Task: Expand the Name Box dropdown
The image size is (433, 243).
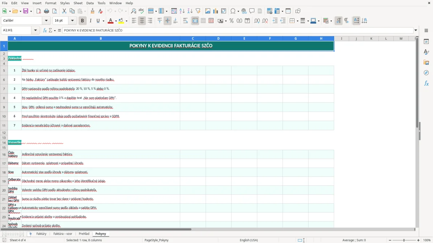Action: coord(36,30)
